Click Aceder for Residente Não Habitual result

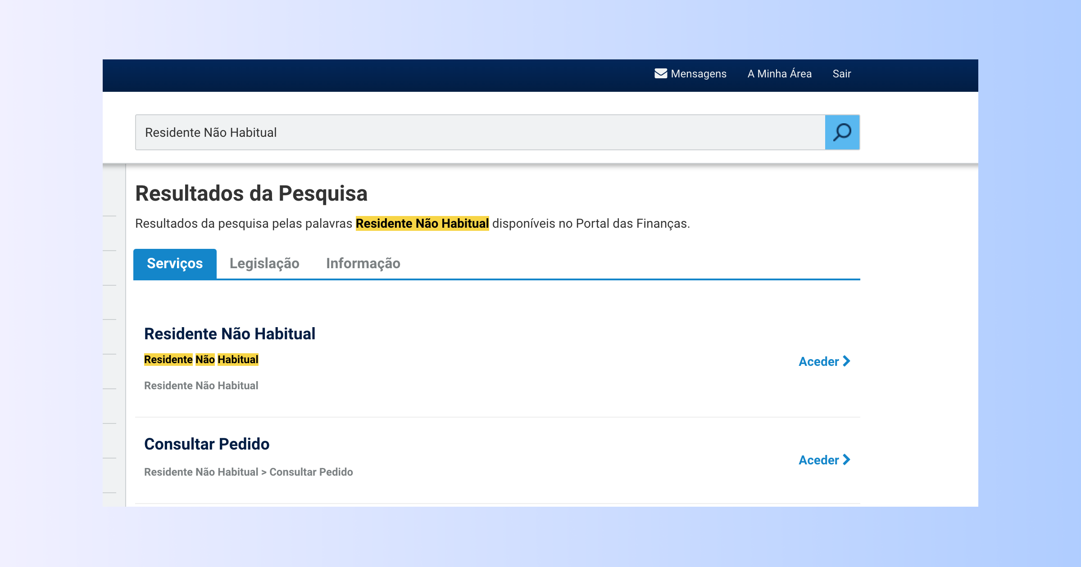824,361
